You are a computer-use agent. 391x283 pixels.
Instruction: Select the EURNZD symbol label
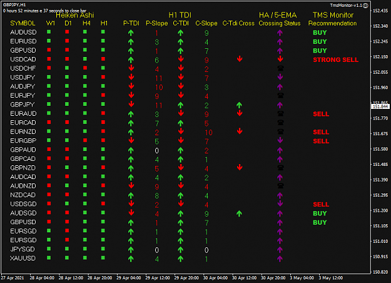(x=23, y=131)
